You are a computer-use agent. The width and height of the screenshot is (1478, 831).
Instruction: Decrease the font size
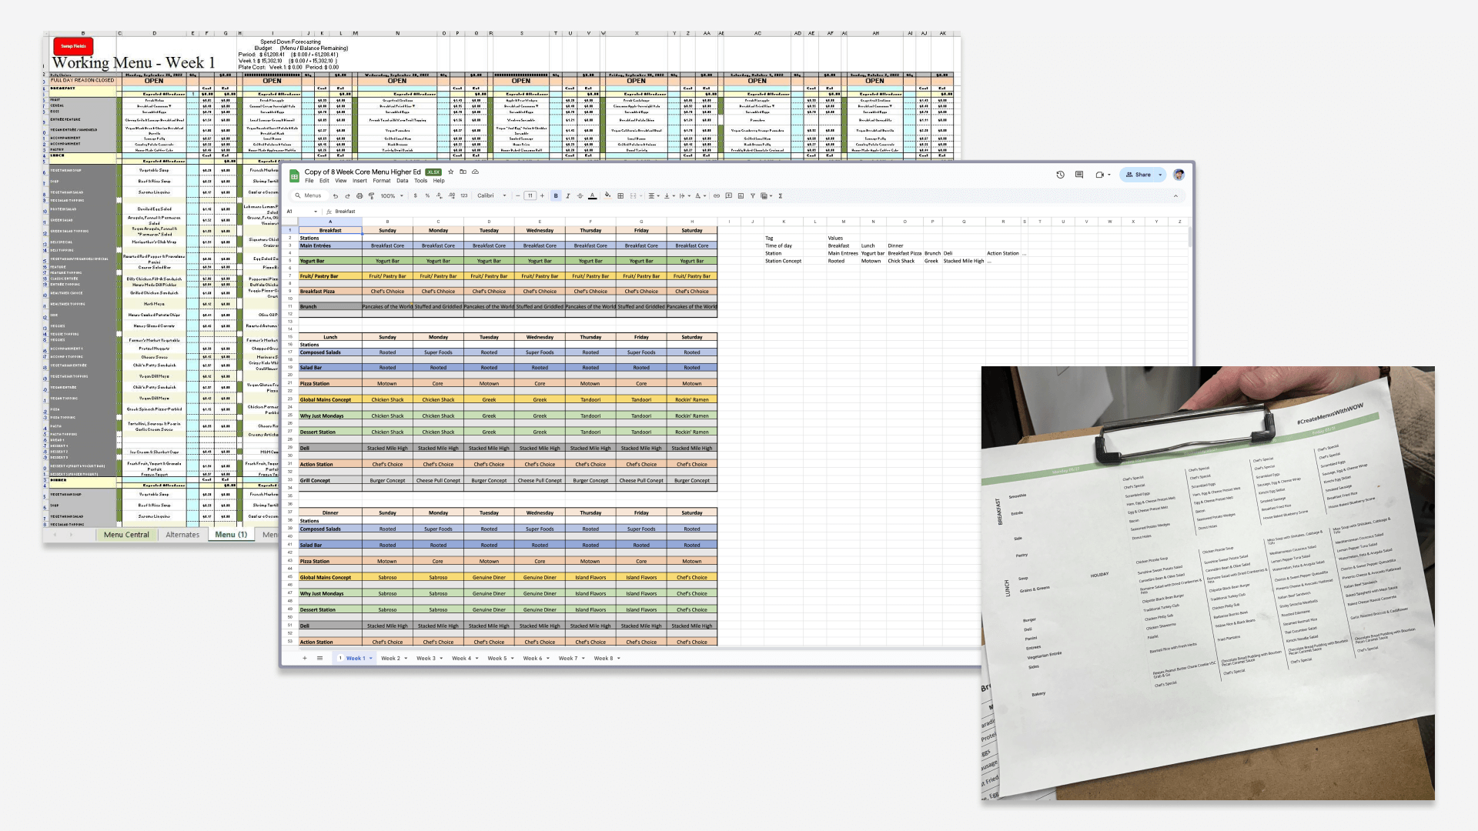click(518, 196)
